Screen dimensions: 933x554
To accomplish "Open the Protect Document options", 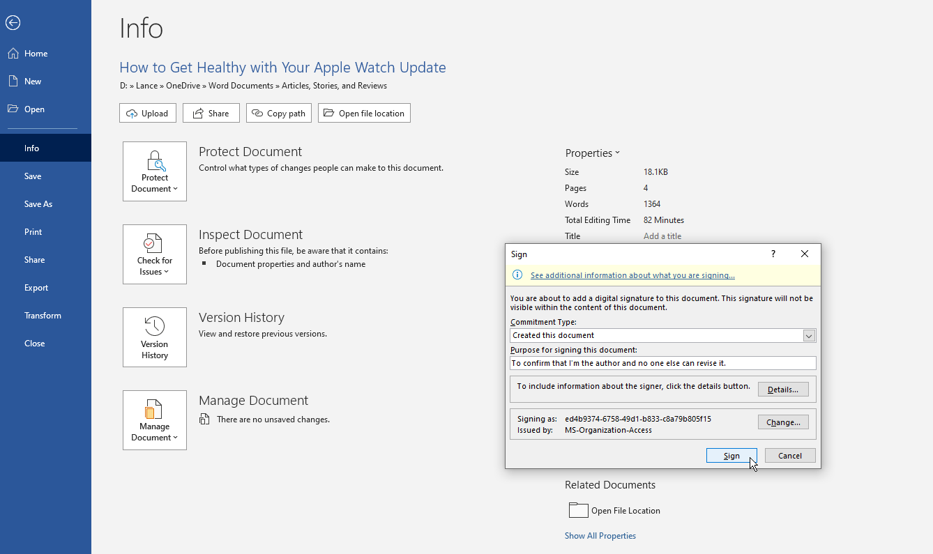I will [x=155, y=171].
